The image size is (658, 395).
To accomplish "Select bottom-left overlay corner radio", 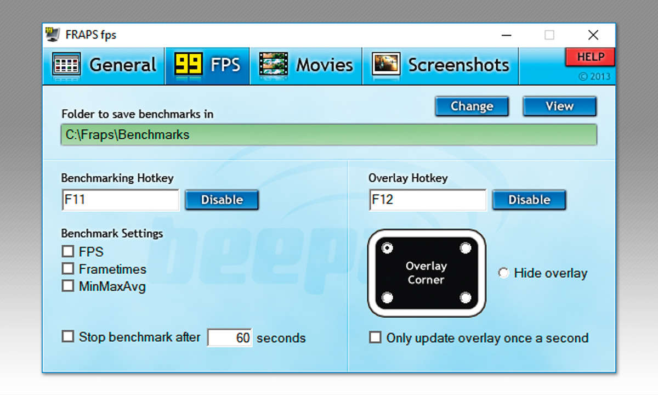I will (387, 298).
